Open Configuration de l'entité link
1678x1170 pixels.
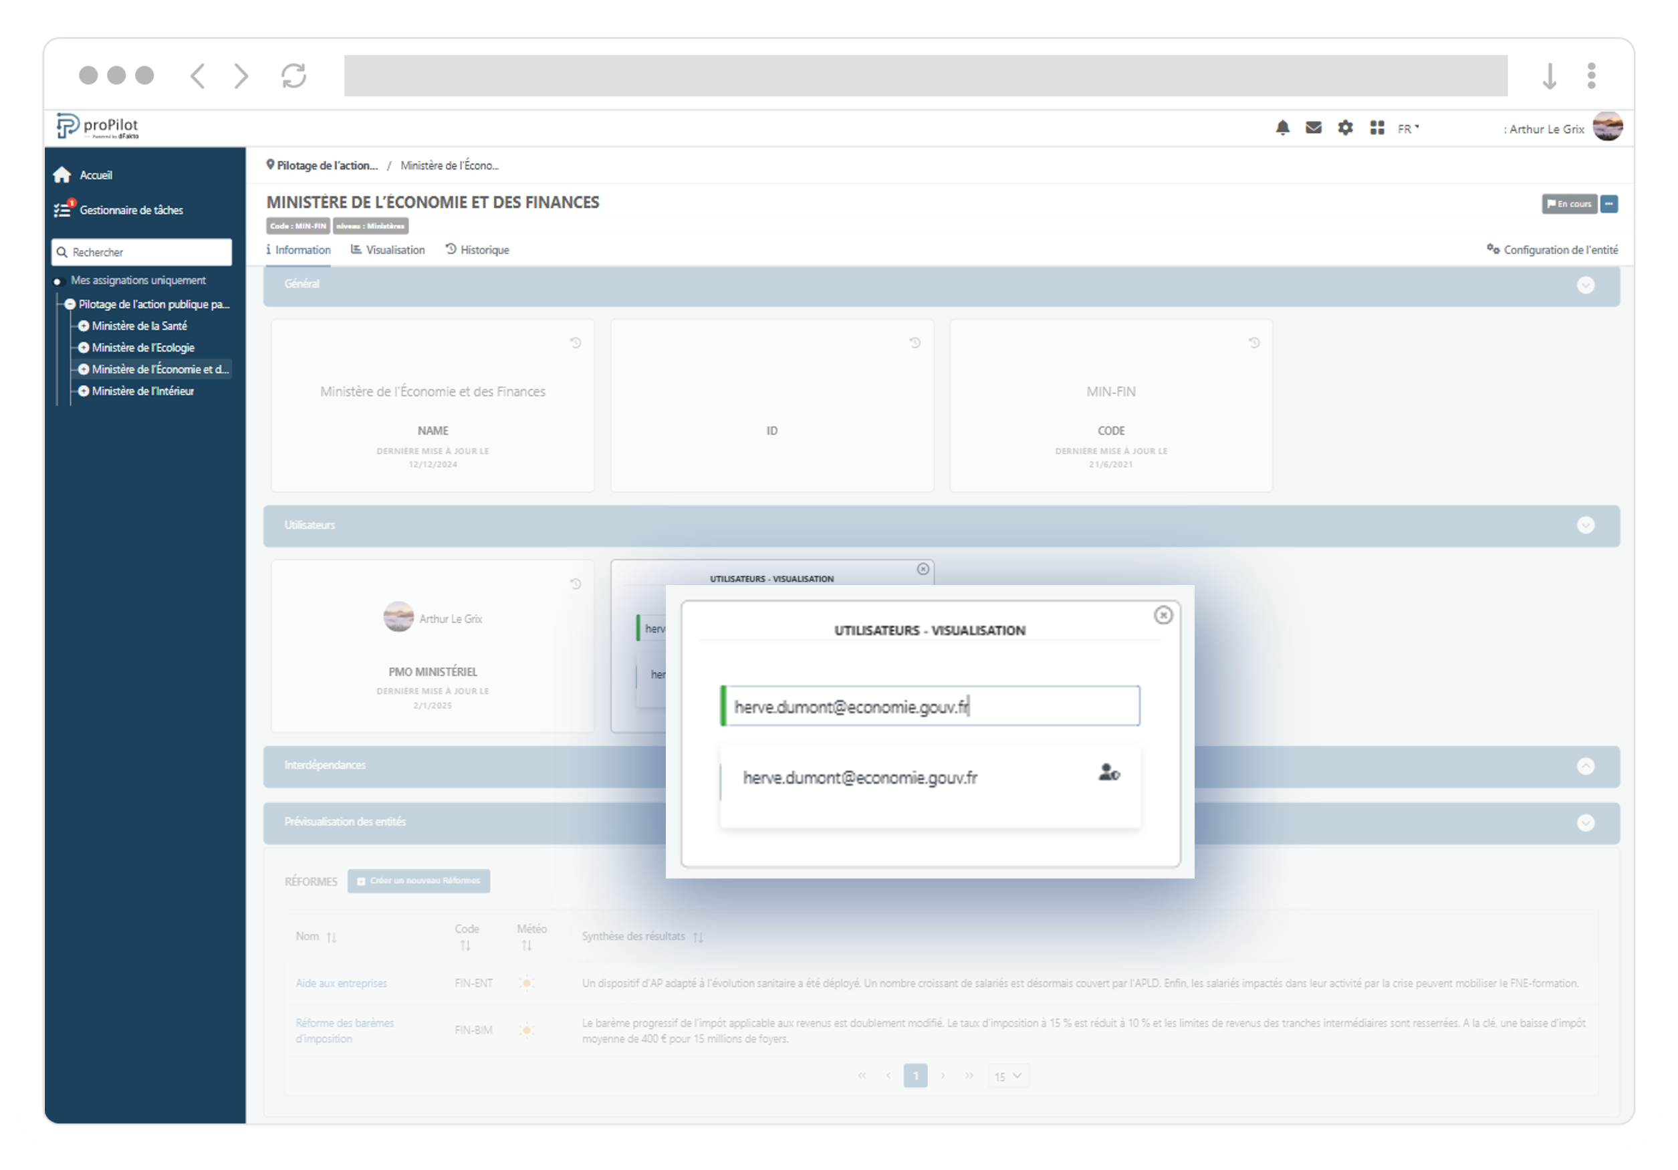click(x=1552, y=250)
